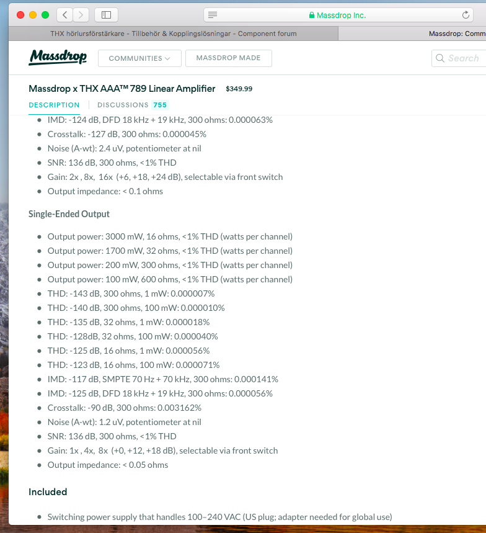Click the Output power 1700 mW, 32 ohms line
The height and width of the screenshot is (533, 486).
pyautogui.click(x=170, y=251)
